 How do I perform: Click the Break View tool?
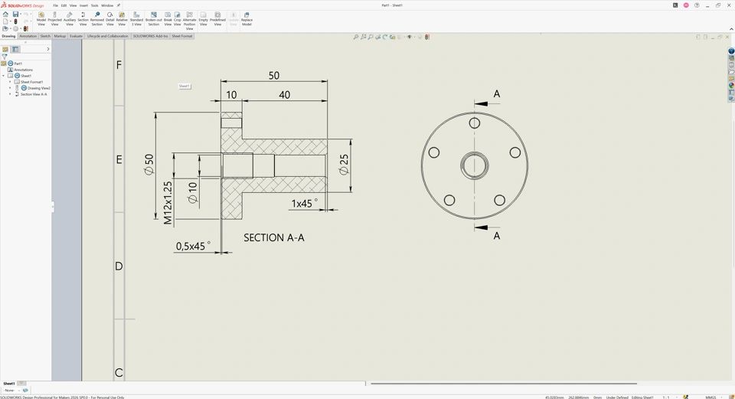pos(168,19)
